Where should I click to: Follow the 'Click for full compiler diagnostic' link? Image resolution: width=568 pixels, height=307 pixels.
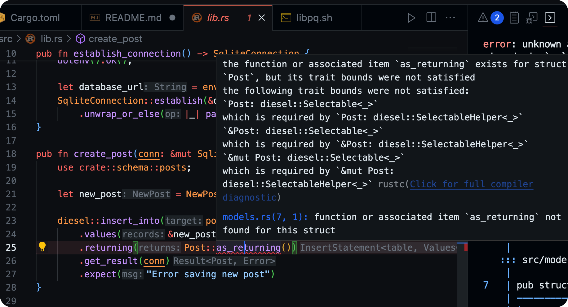pyautogui.click(x=471, y=184)
